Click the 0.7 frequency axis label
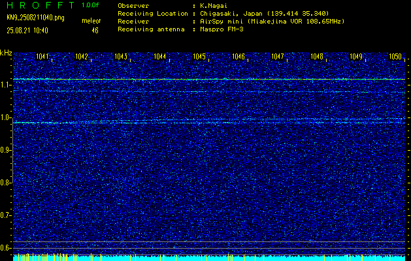 point(5,215)
